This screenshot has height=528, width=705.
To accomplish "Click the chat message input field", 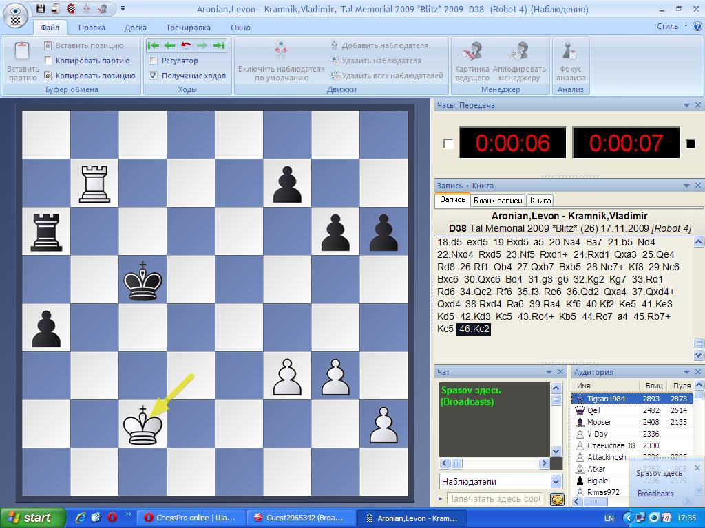I will pyautogui.click(x=494, y=499).
